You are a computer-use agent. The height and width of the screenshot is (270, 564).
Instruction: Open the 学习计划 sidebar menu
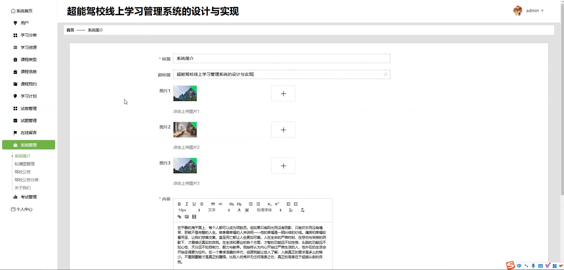tap(29, 96)
